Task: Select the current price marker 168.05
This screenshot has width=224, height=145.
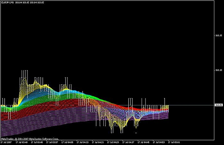Action: [219, 105]
